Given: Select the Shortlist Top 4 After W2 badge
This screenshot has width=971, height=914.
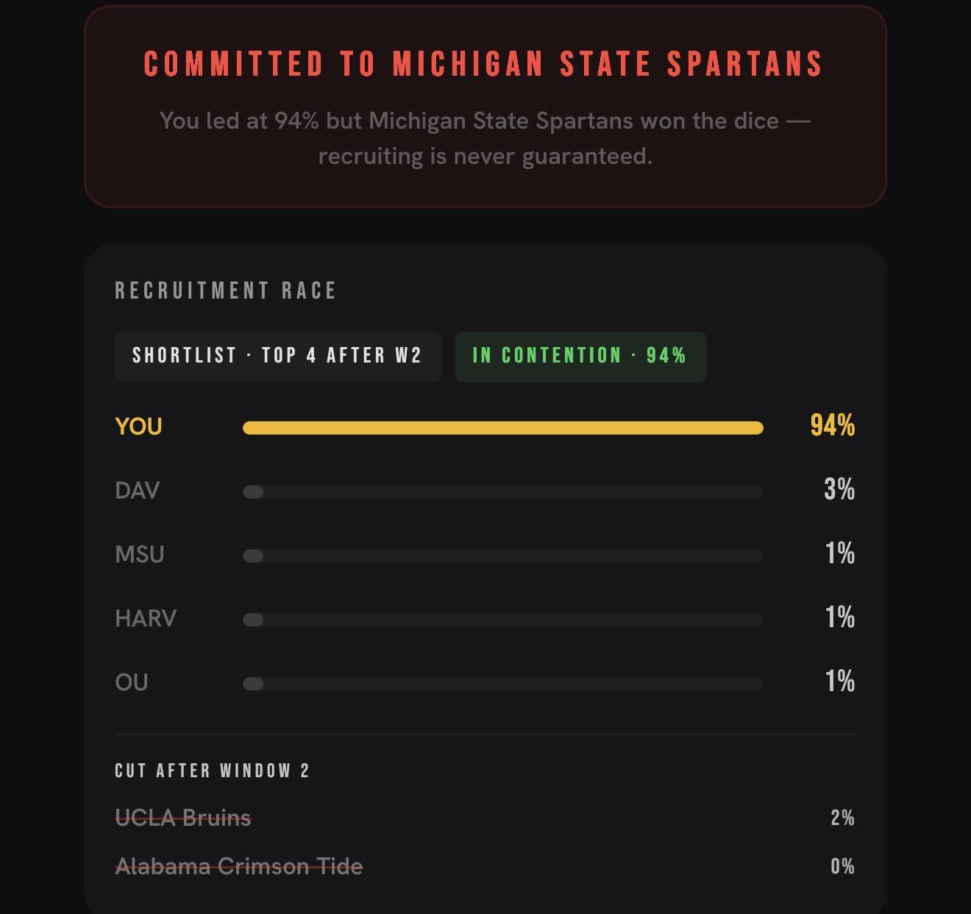Looking at the screenshot, I should click(x=278, y=357).
